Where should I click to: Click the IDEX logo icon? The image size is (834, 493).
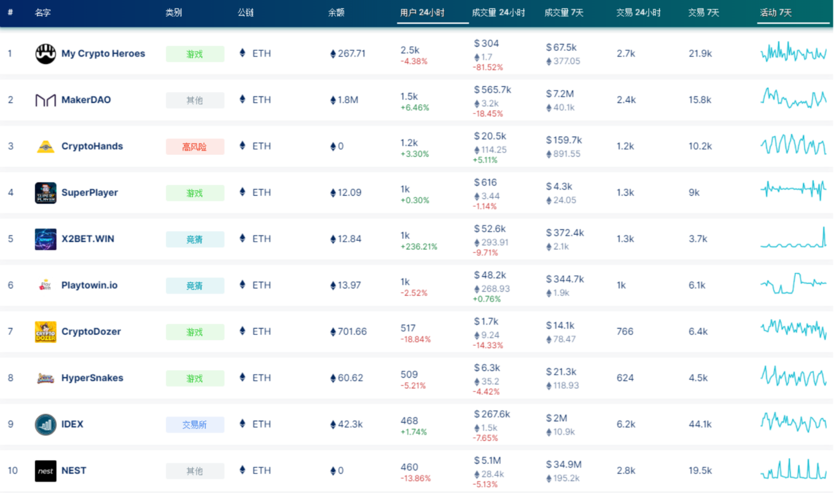tap(46, 424)
